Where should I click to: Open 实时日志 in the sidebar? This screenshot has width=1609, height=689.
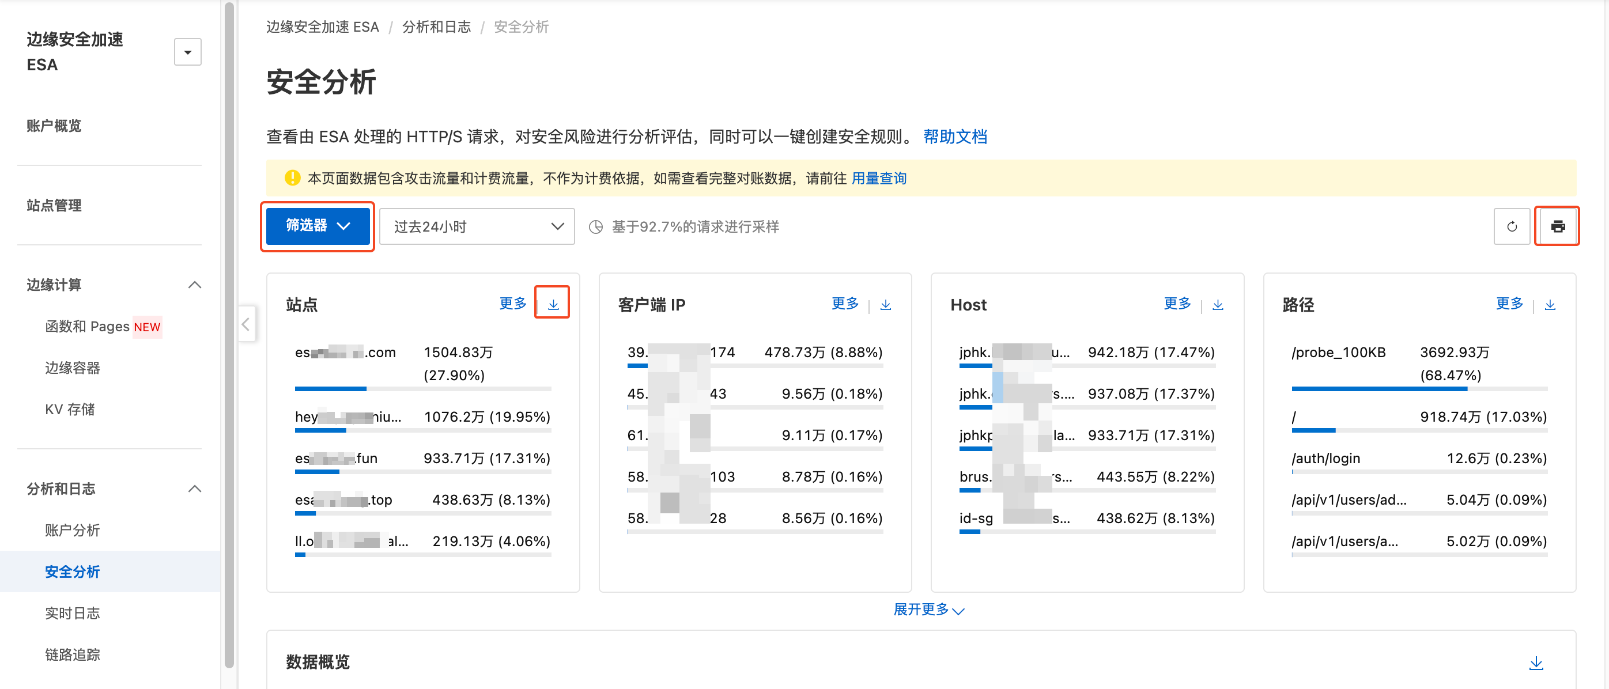point(73,613)
